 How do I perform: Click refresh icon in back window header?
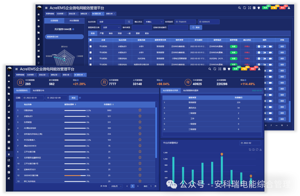(244, 8)
